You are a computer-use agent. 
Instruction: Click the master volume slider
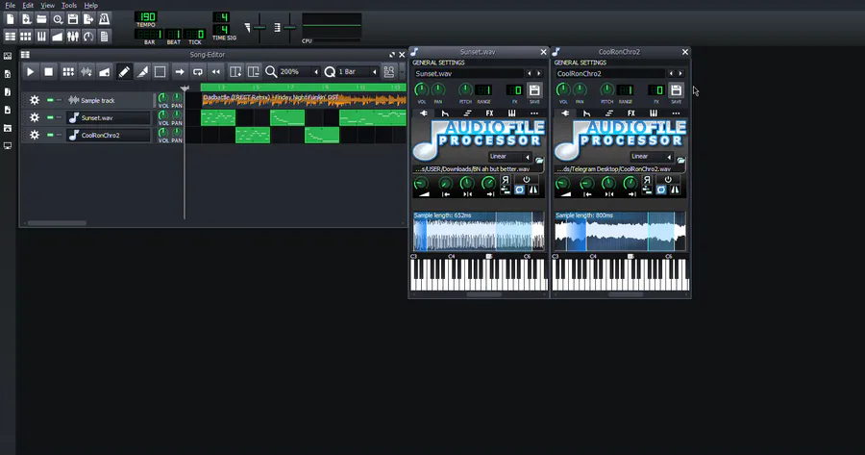click(x=259, y=27)
